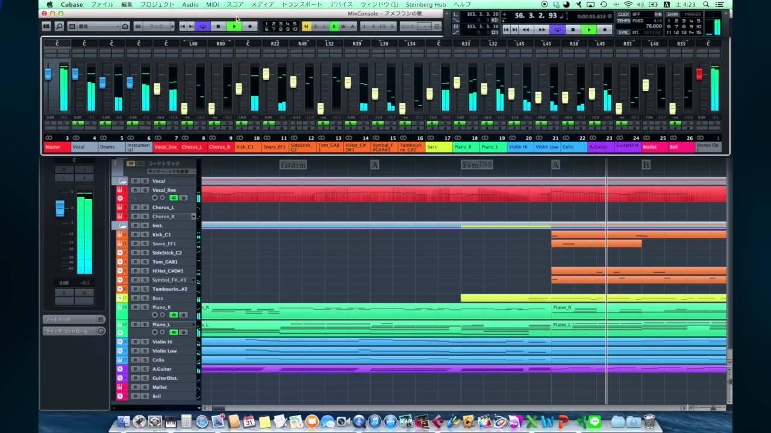771x433 pixels.
Task: Toggle the yellow global mute M button
Action: tap(307, 26)
